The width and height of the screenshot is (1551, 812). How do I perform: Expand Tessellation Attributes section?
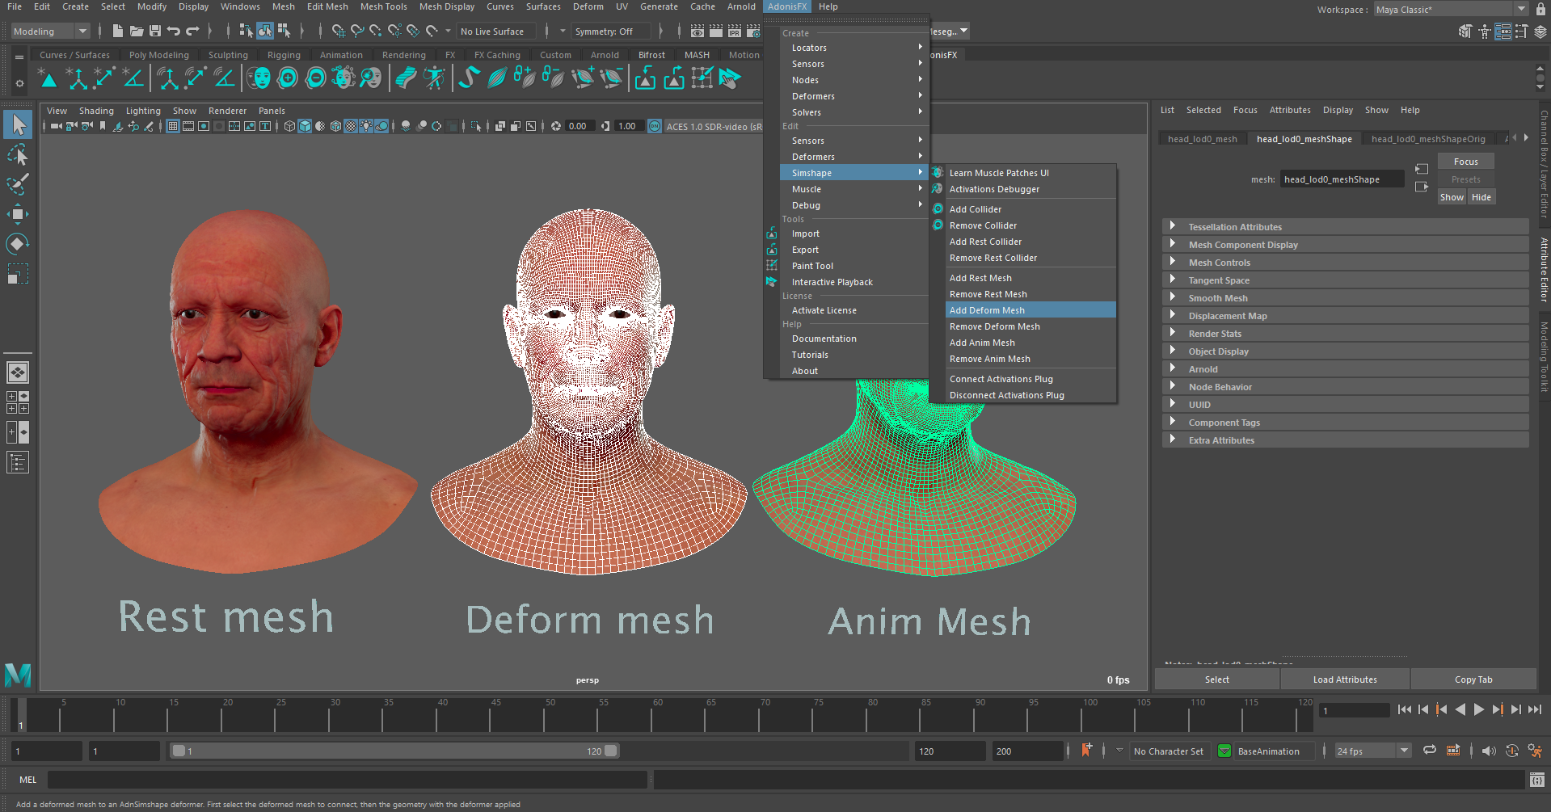(x=1345, y=227)
